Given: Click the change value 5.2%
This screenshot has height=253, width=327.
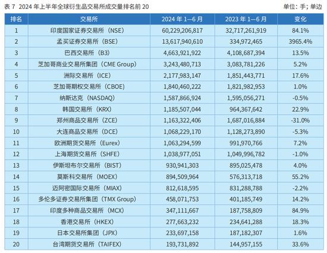Looking at the screenshot, I should (300, 64).
